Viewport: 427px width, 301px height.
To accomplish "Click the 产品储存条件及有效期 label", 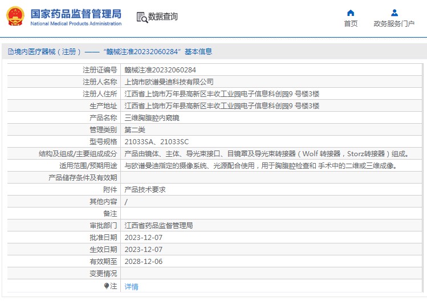I will click(83, 178).
